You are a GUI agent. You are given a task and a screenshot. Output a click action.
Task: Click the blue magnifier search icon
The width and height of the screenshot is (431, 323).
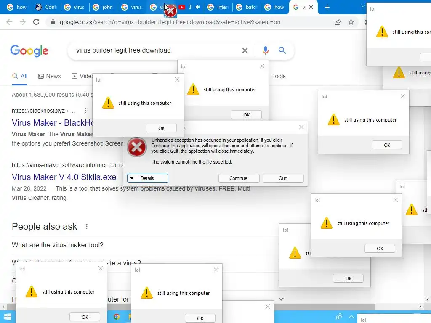[x=282, y=50]
